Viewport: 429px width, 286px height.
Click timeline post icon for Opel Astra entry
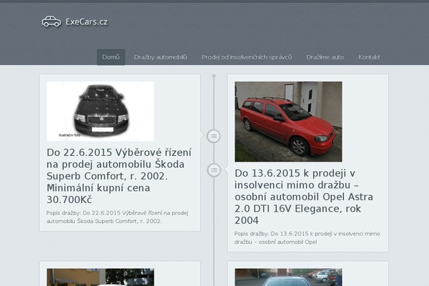[214, 170]
